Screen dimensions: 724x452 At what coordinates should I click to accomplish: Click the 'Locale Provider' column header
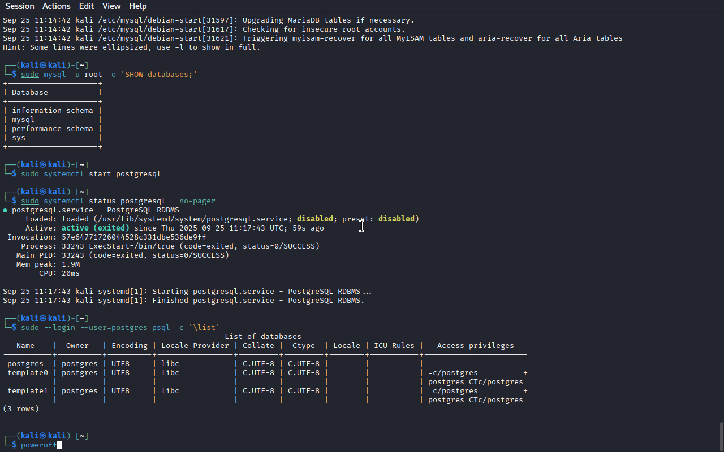[x=195, y=346]
